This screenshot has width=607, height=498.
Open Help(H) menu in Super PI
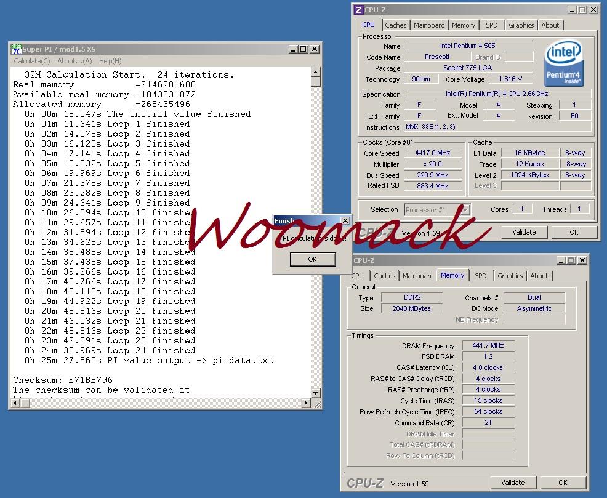110,61
